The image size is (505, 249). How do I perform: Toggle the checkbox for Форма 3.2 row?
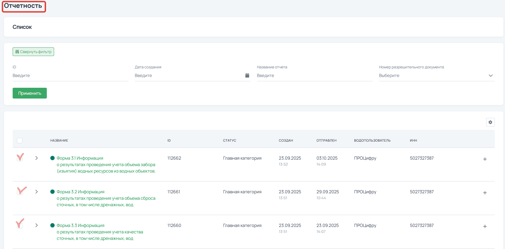coord(20,192)
